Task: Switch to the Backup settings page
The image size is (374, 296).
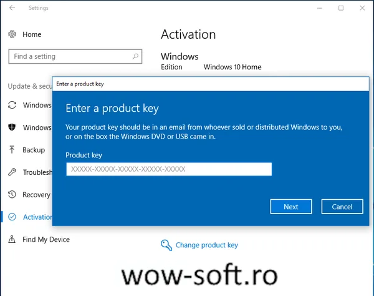Action: pos(34,150)
